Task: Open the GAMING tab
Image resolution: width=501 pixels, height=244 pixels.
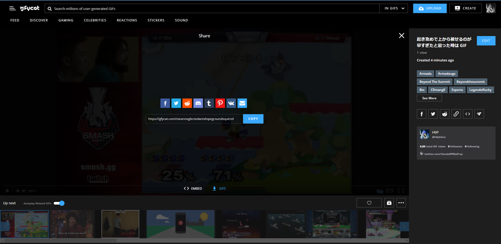Action: point(66,20)
